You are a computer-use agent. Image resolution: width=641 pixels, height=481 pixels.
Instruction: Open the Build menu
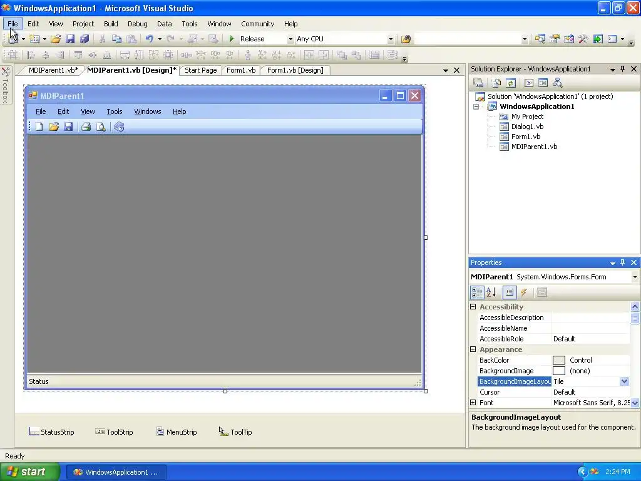111,24
